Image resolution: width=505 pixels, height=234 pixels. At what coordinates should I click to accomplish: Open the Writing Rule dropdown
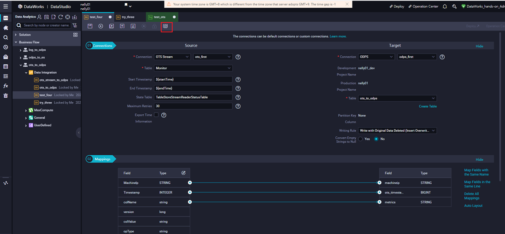(398, 130)
